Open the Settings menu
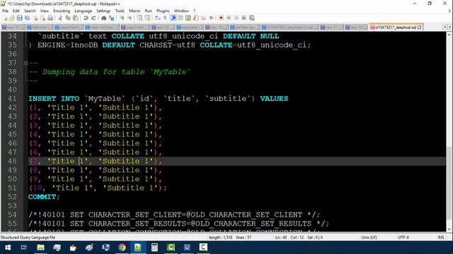The width and height of the screenshot is (453, 254). pyautogui.click(x=103, y=11)
